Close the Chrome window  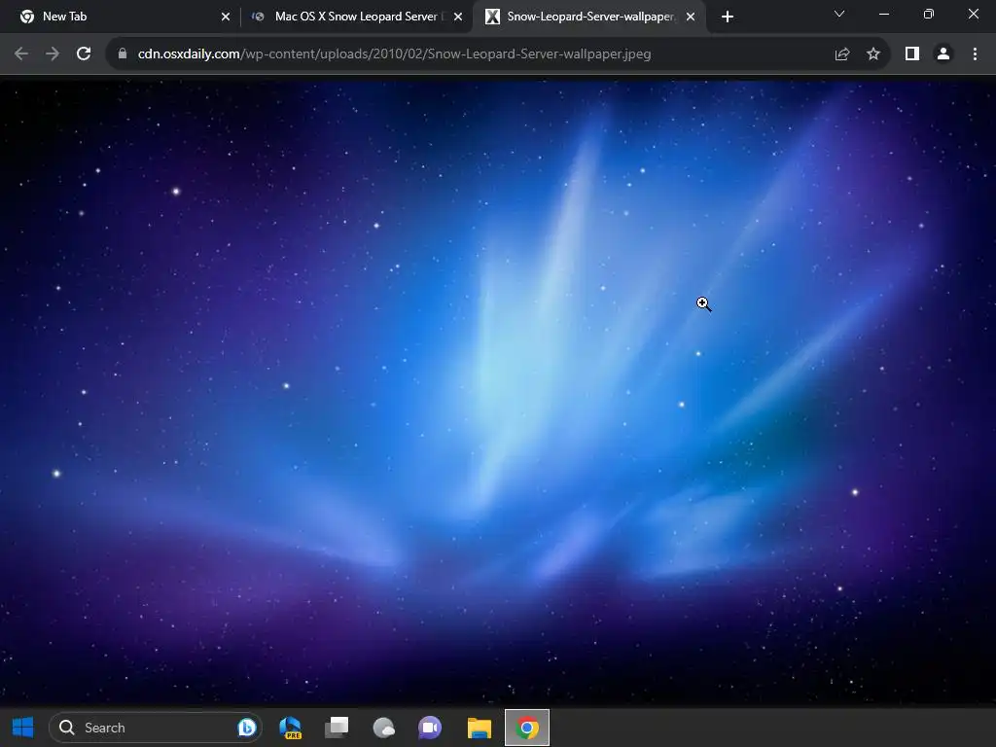973,14
